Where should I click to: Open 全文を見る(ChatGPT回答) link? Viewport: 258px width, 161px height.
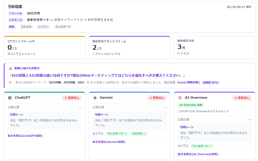25,136
